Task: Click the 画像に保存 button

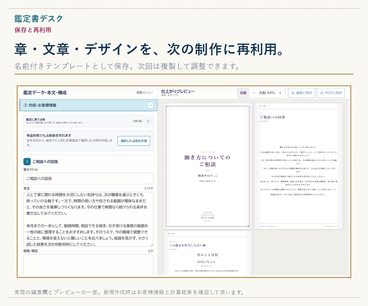Action: pos(302,93)
